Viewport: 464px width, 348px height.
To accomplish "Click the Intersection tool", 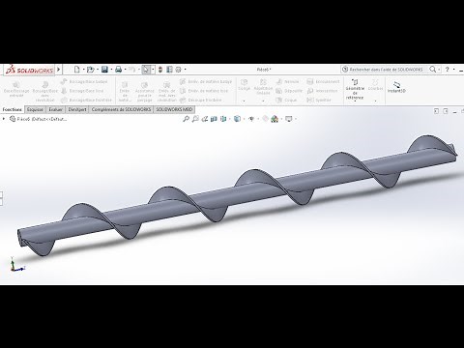I will point(322,91).
